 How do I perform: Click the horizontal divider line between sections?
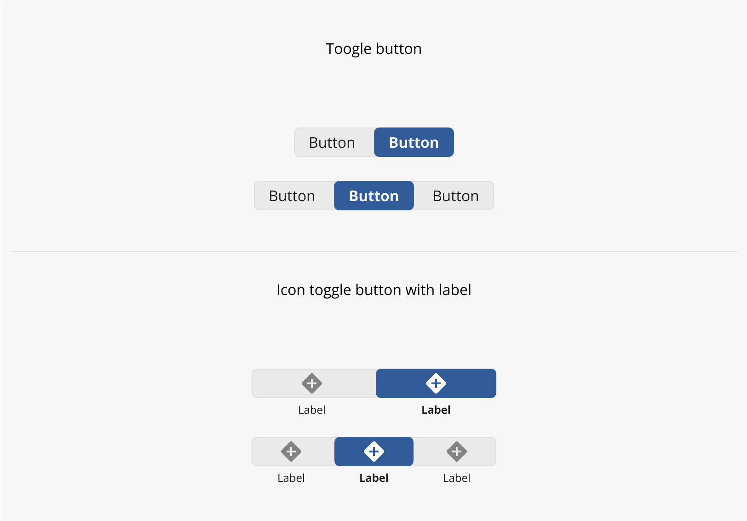374,251
